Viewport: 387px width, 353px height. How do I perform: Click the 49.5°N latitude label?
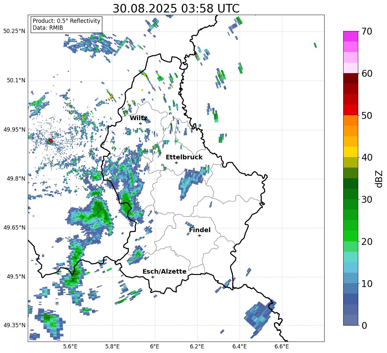[x=16, y=277]
